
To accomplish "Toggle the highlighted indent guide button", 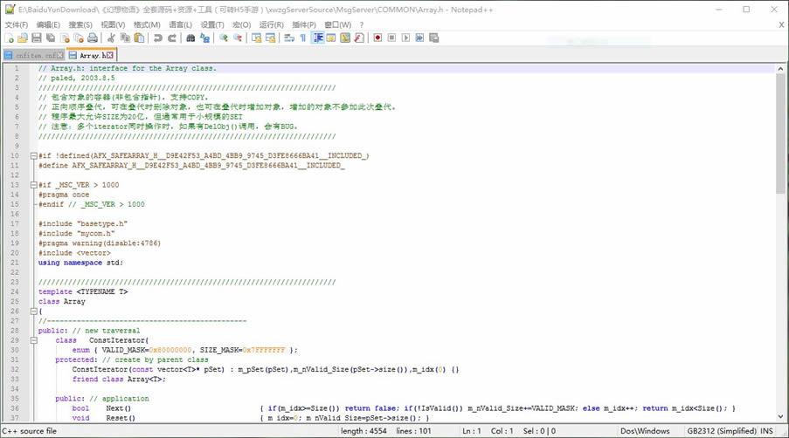I will pos(318,38).
